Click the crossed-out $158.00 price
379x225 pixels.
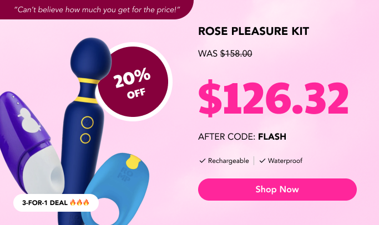point(236,53)
